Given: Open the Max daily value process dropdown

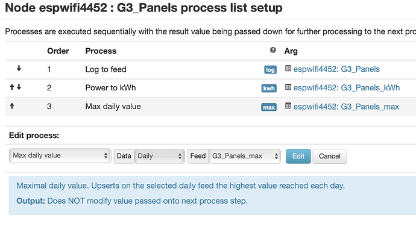Looking at the screenshot, I should click(x=60, y=155).
